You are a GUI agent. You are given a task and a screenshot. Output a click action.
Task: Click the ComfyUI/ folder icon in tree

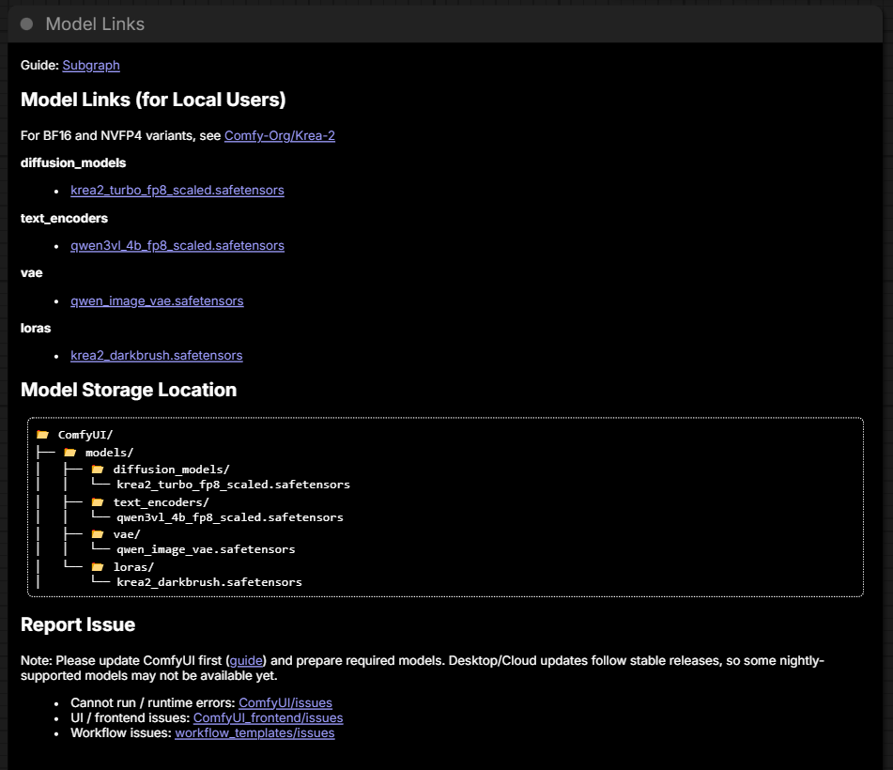pos(42,435)
